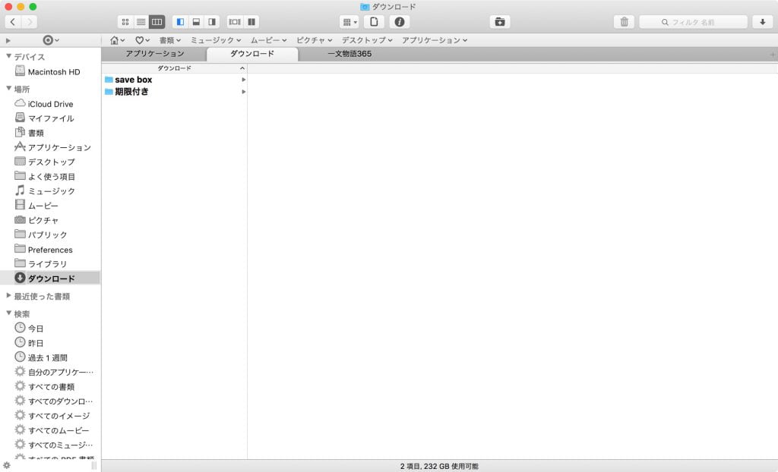Click the デスクトップ sidebar icon
Image resolution: width=778 pixels, height=472 pixels.
tap(20, 162)
